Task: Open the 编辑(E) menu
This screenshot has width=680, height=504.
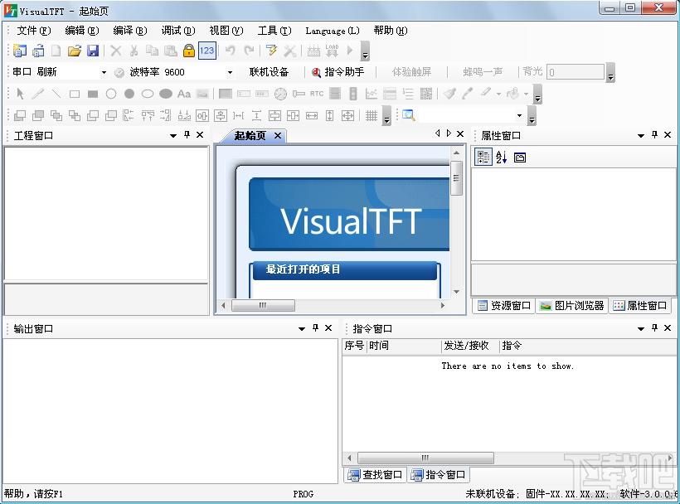Action: (82, 31)
